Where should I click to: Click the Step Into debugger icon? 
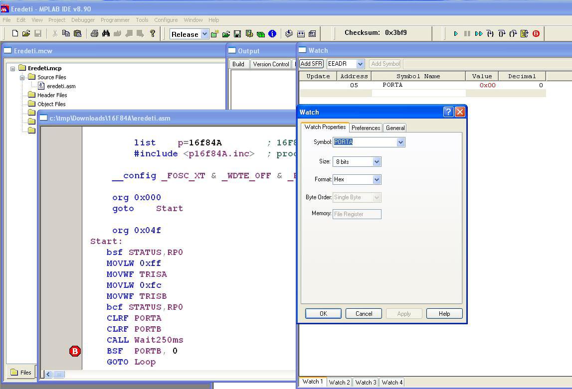pyautogui.click(x=490, y=33)
